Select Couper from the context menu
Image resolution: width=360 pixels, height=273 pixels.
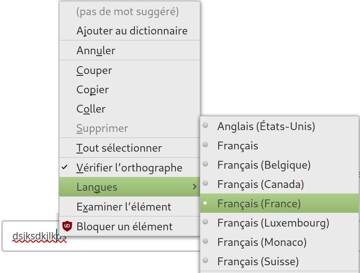point(94,70)
